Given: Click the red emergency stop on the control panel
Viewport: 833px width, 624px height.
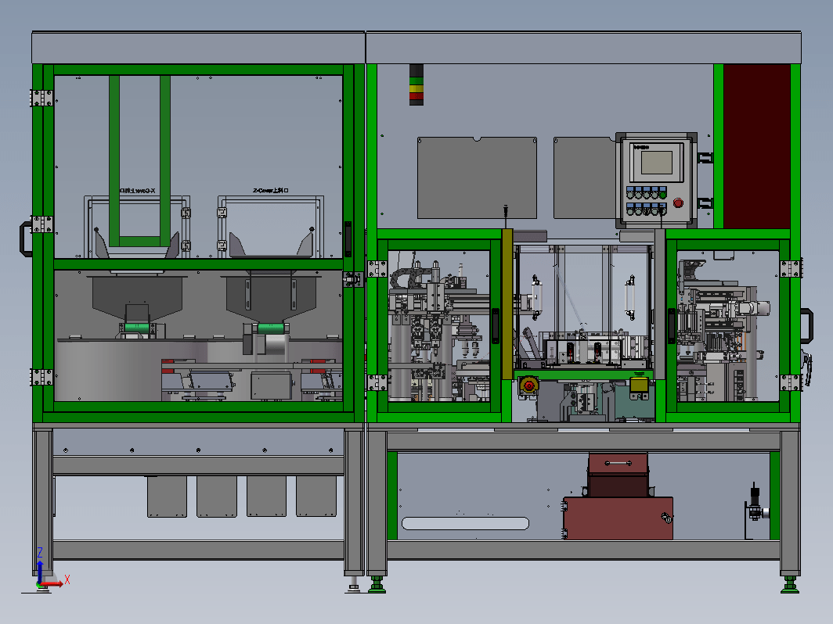Looking at the screenshot, I should click(678, 203).
